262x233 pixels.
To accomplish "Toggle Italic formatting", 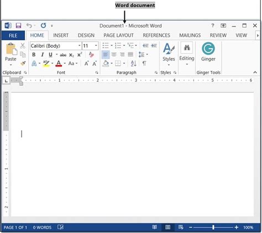I will pos(43,55).
